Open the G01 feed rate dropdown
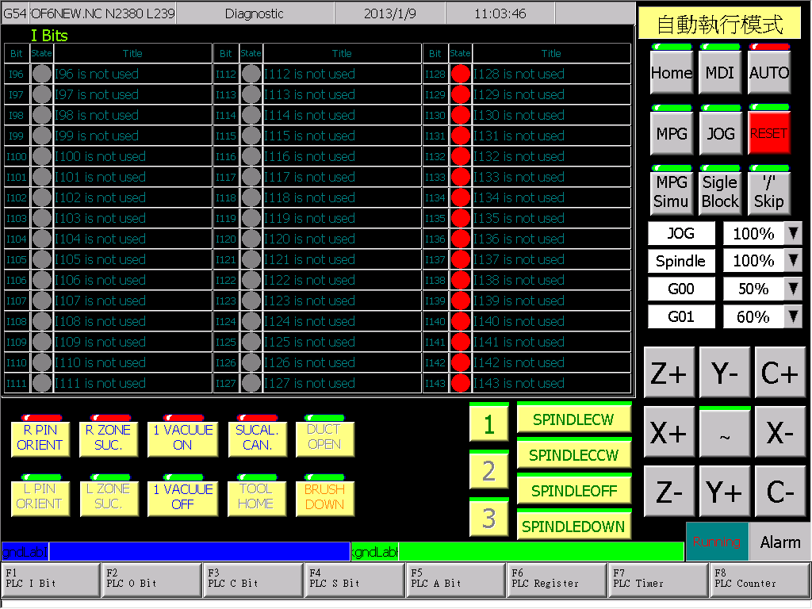 click(793, 316)
